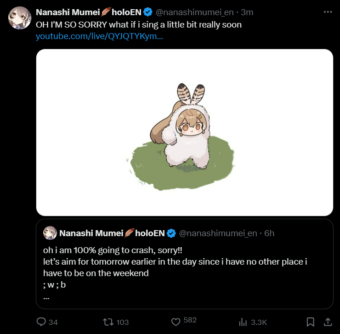The width and height of the screenshot is (340, 334).
Task: Click the reply comment icon
Action: click(41, 322)
